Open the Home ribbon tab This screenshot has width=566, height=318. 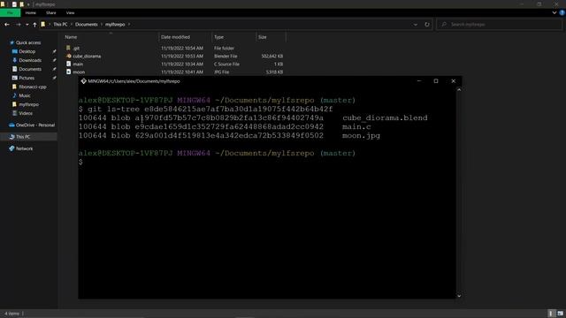pyautogui.click(x=31, y=12)
